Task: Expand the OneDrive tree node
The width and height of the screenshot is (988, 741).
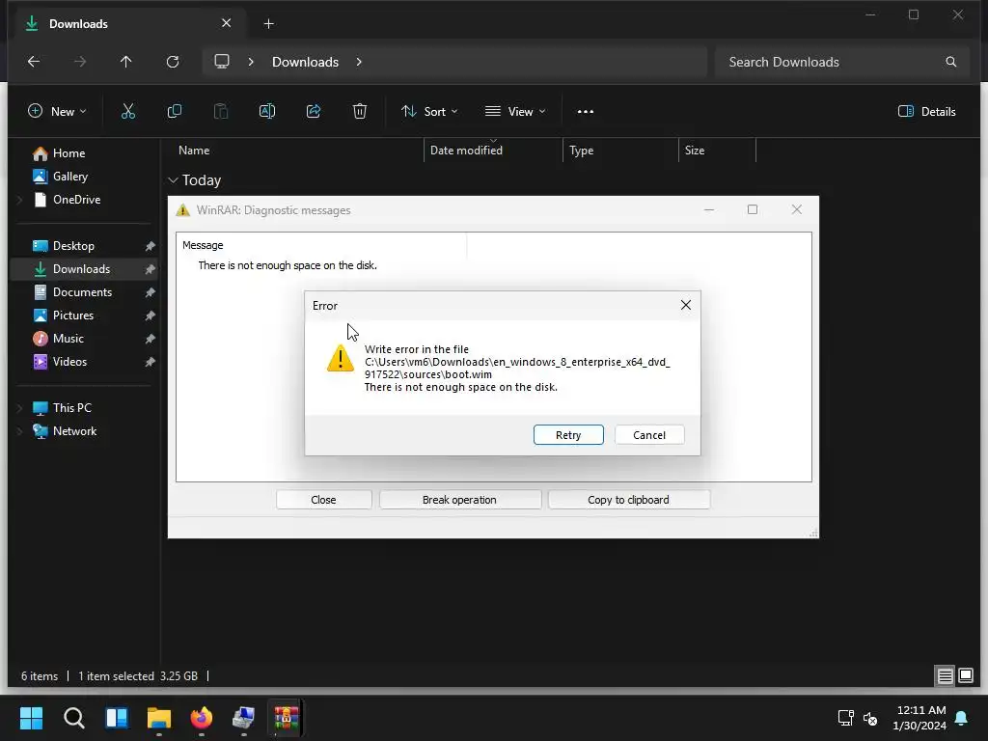Action: pos(20,200)
